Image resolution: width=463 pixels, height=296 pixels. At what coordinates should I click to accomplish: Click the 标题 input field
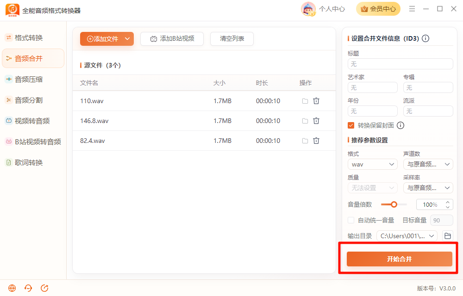400,64
